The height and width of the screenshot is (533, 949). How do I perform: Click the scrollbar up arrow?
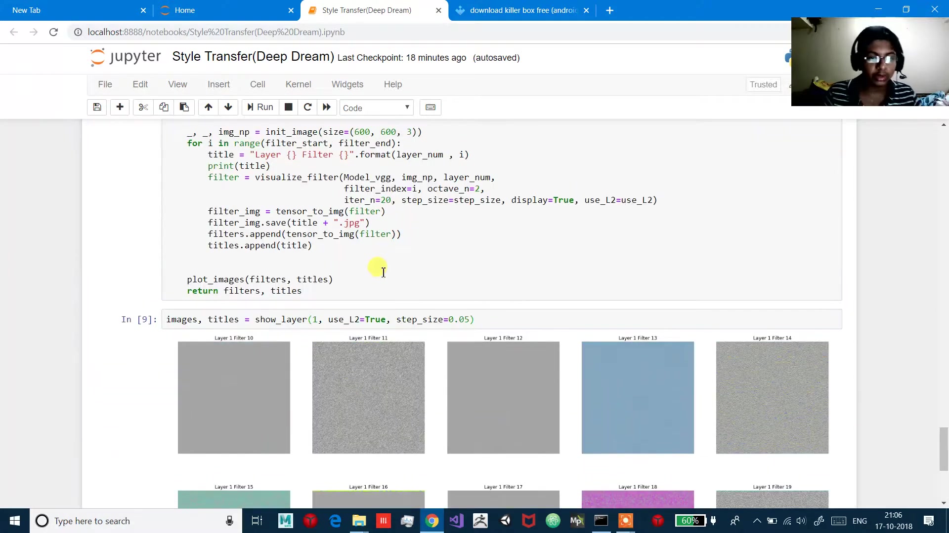point(944,125)
